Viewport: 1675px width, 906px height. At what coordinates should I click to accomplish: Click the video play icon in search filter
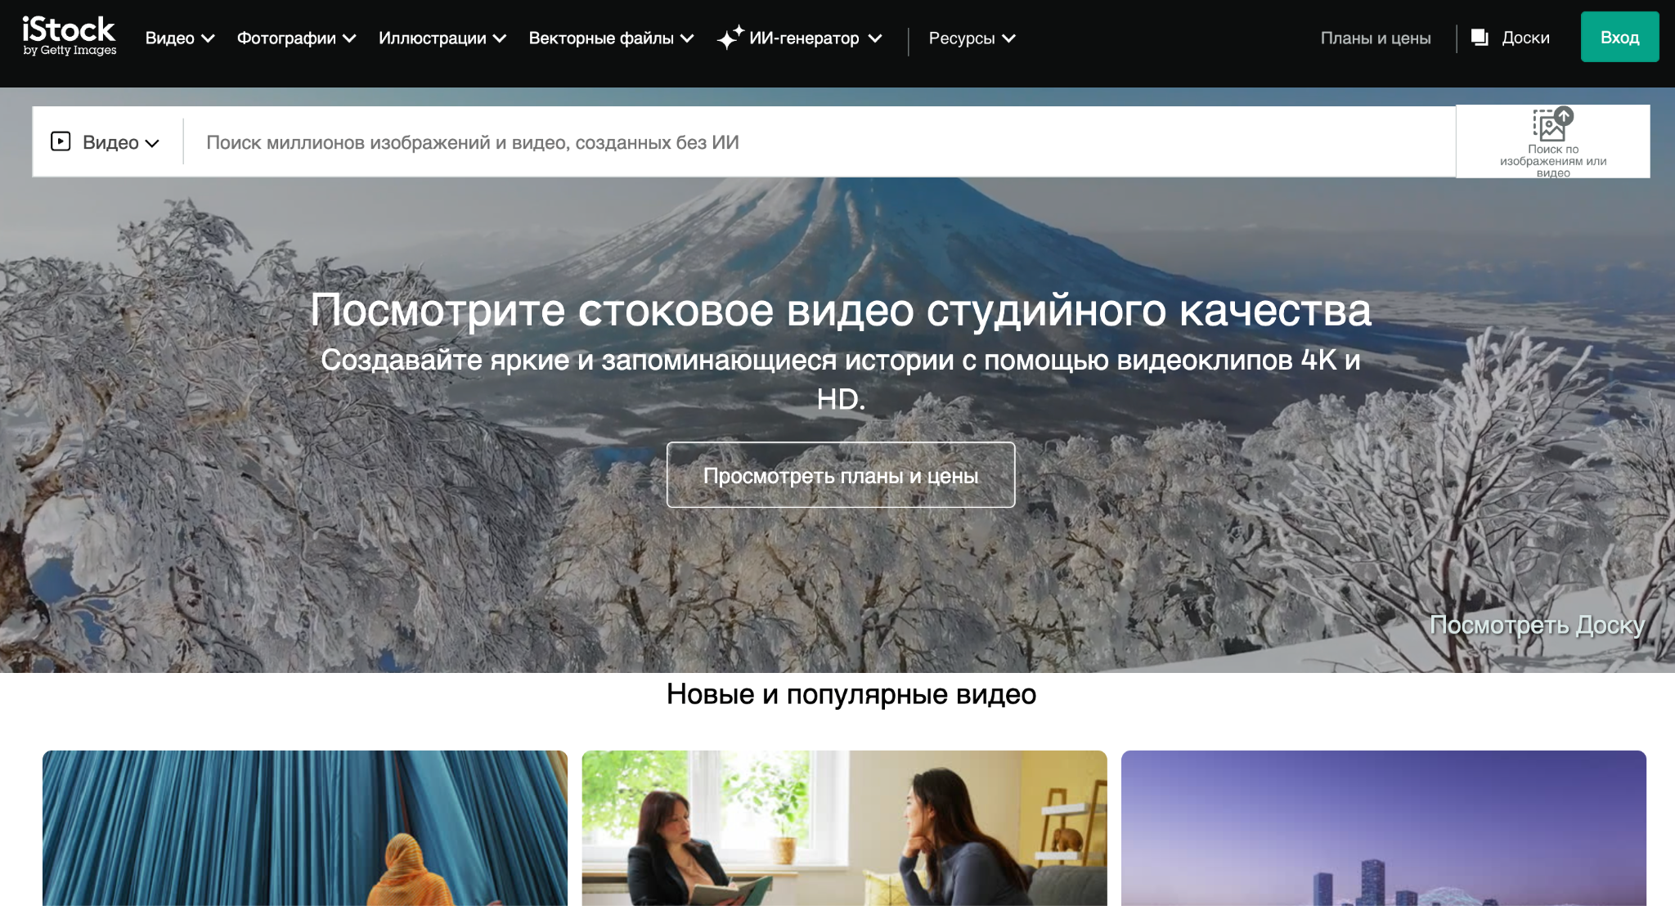click(61, 141)
